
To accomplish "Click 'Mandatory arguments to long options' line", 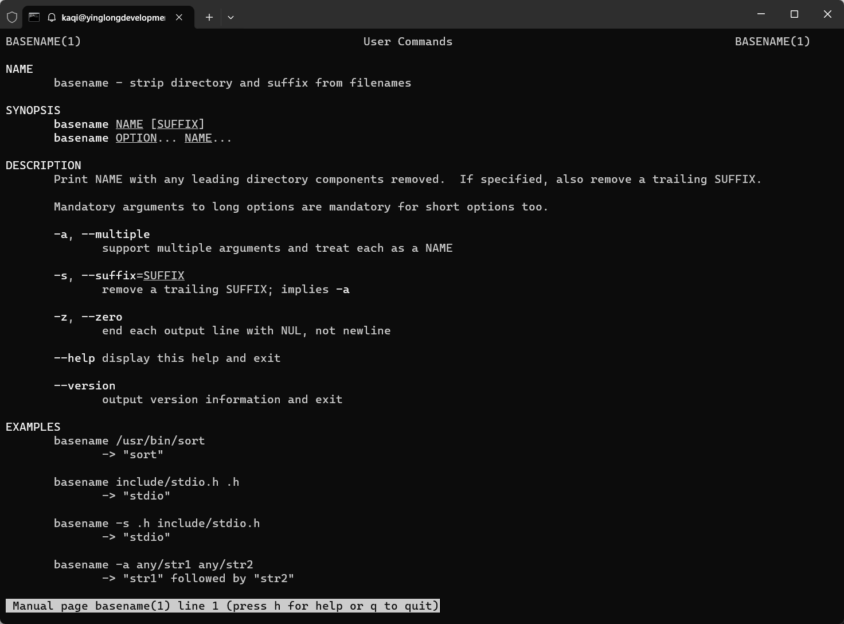I will coord(301,206).
